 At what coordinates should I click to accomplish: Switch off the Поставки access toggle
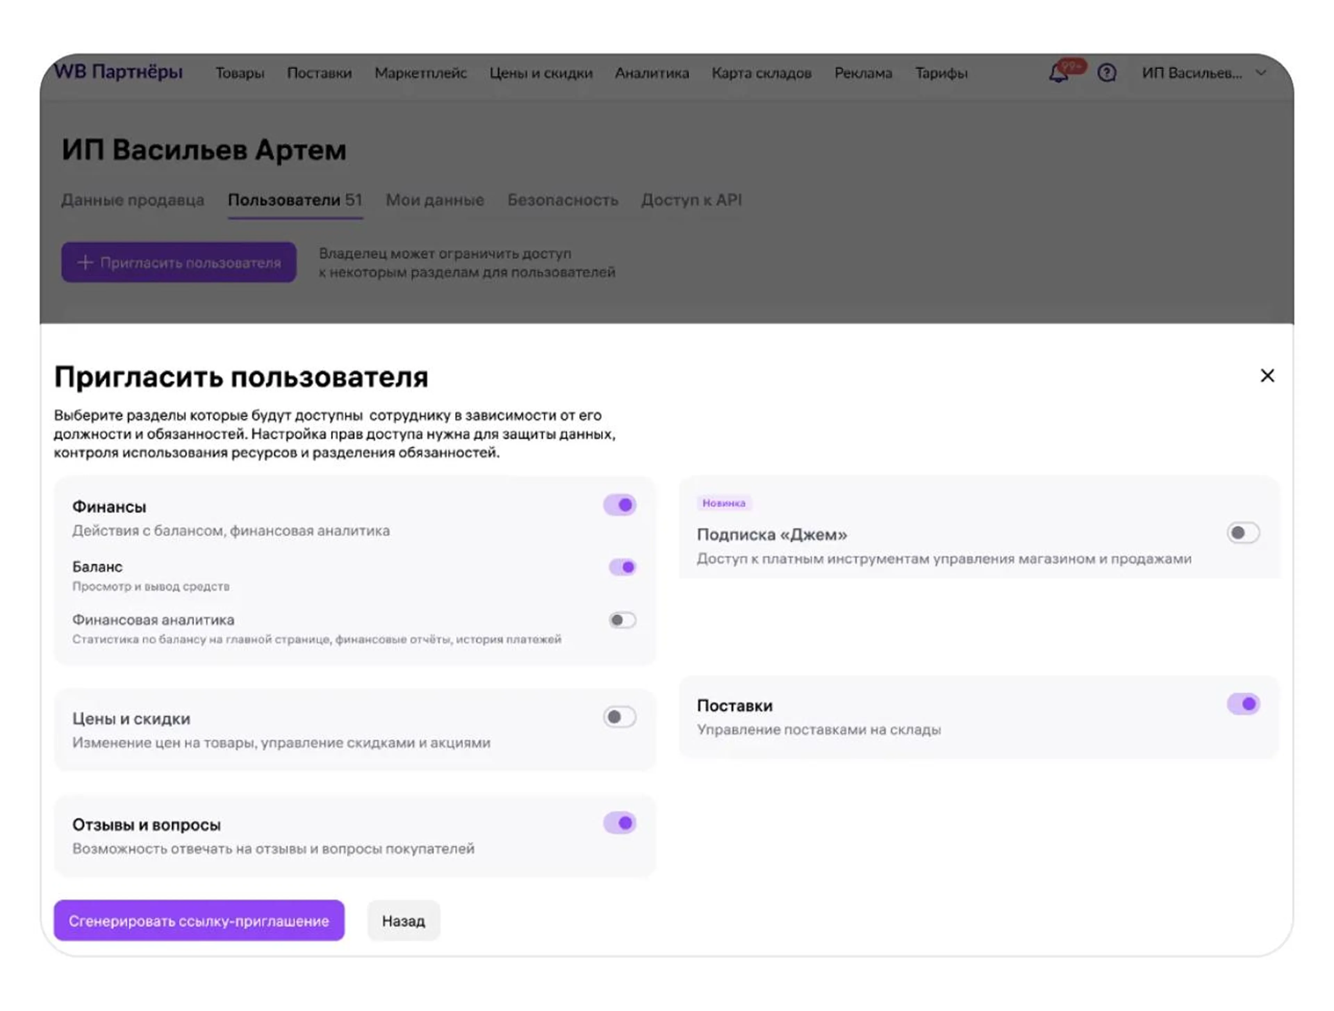[x=1243, y=704]
